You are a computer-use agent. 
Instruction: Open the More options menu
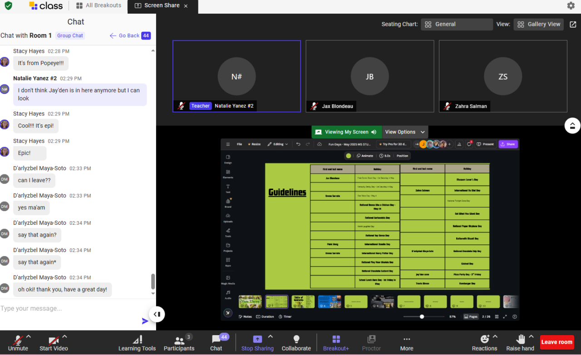click(406, 343)
